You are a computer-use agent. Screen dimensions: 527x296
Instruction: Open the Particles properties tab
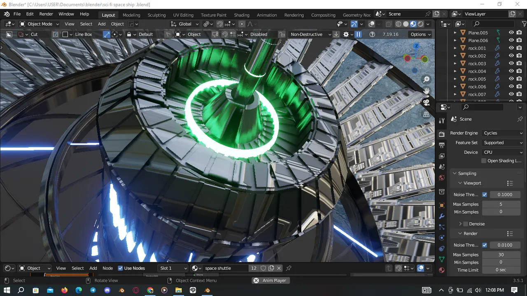[442, 227]
